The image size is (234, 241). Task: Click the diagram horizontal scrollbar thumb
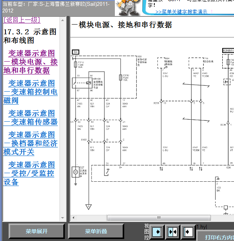(159, 218)
